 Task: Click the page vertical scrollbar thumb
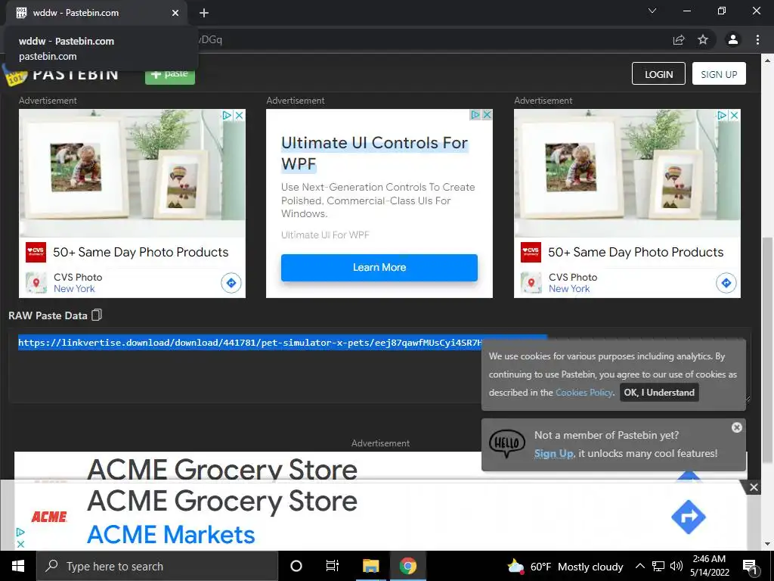(767, 350)
